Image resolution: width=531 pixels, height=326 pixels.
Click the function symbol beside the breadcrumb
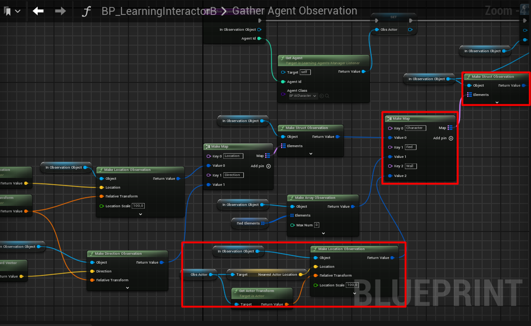(x=87, y=11)
